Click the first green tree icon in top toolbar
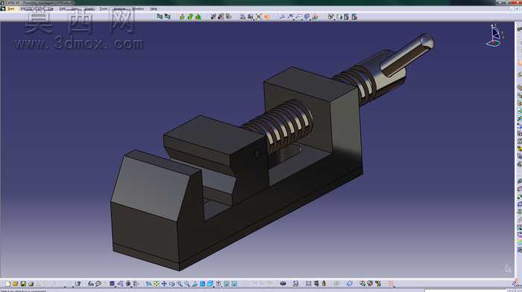Screen dimensions: 522x292 (182, 16)
